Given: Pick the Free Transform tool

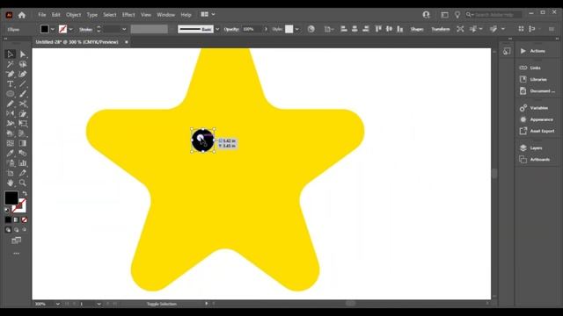Looking at the screenshot, I should [x=23, y=124].
